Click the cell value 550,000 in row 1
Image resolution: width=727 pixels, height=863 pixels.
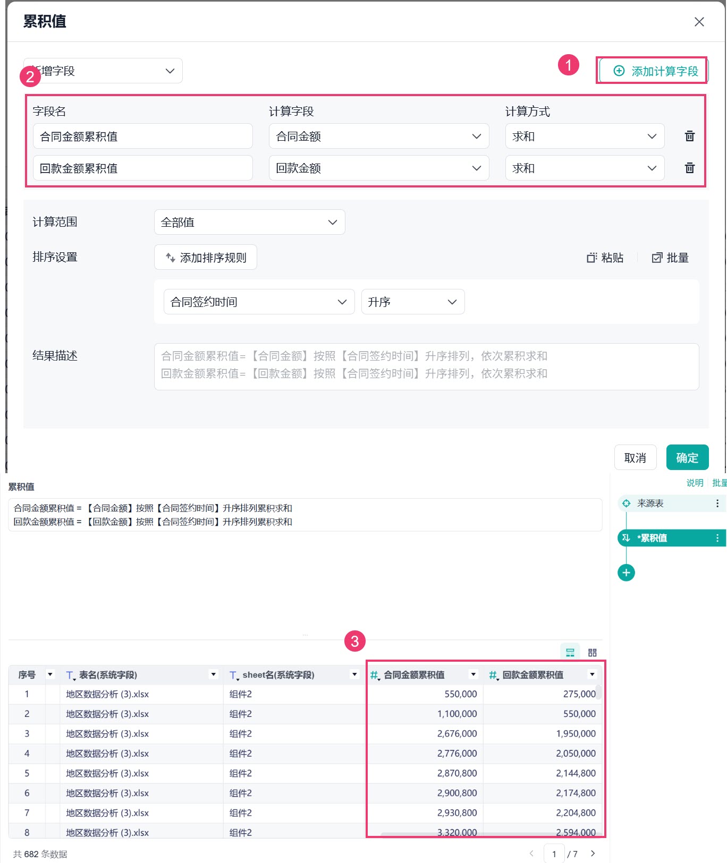(461, 694)
